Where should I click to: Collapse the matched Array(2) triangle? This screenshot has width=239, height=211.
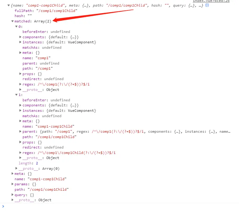[x=13, y=21]
